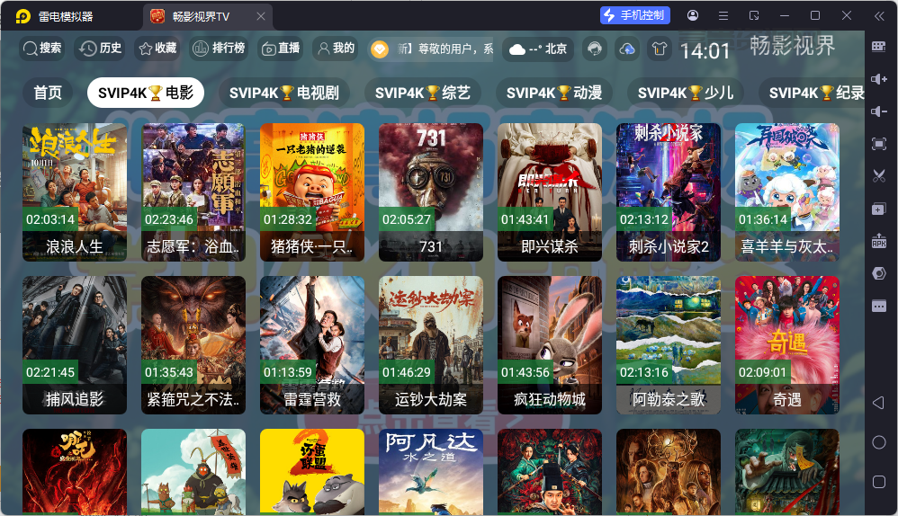Open the 历史 history button
The image size is (898, 516).
click(x=101, y=49)
